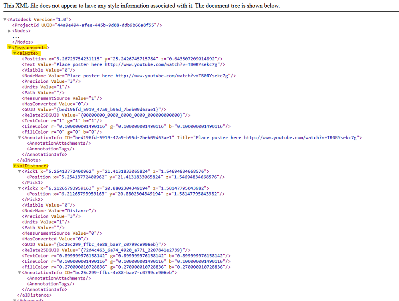399x301 pixels.
Task: Click TextColor r="1" g="1" b="1" line
Action: [62, 121]
